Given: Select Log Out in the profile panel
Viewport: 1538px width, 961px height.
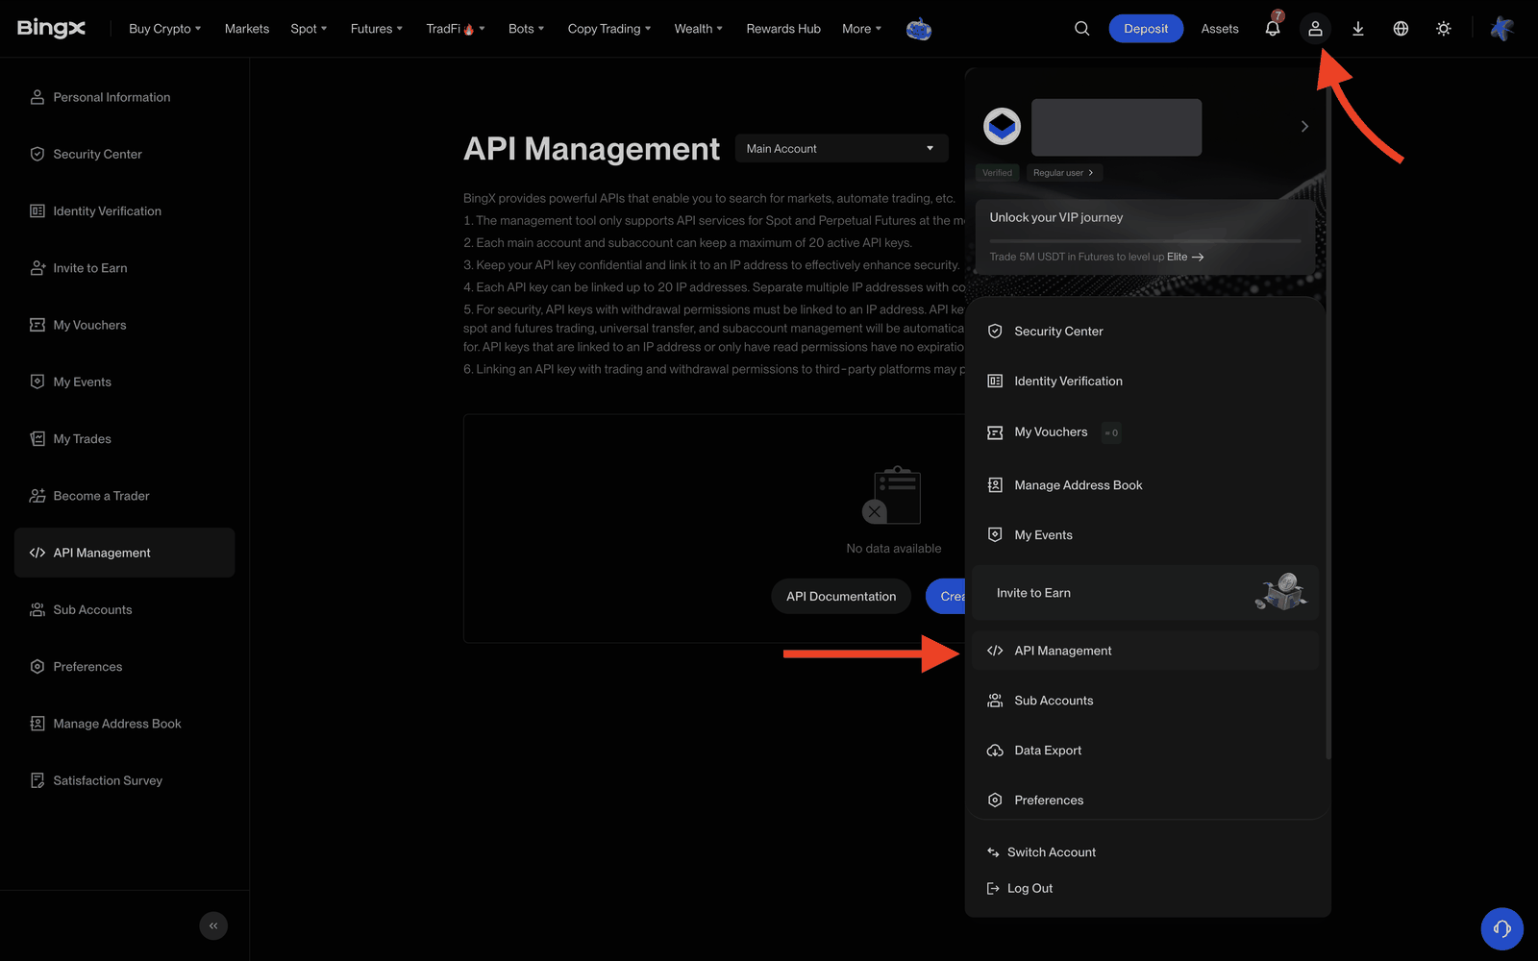Looking at the screenshot, I should pos(1020,888).
